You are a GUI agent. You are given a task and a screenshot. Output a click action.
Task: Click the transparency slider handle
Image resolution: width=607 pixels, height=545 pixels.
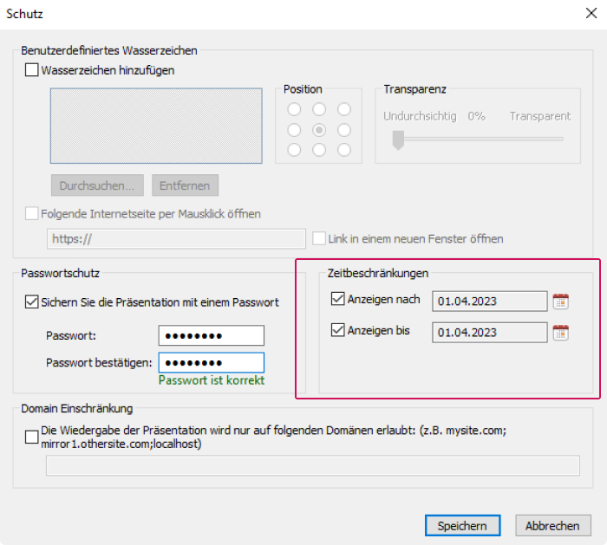[398, 140]
